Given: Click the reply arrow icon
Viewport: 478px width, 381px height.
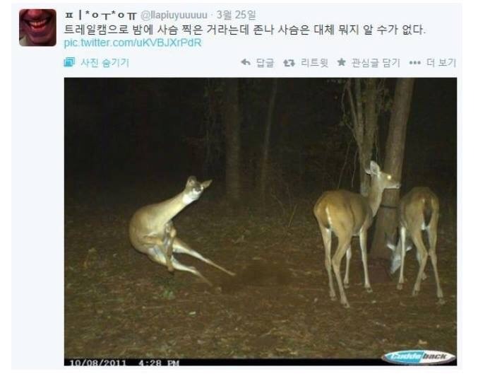Looking at the screenshot, I should (246, 62).
